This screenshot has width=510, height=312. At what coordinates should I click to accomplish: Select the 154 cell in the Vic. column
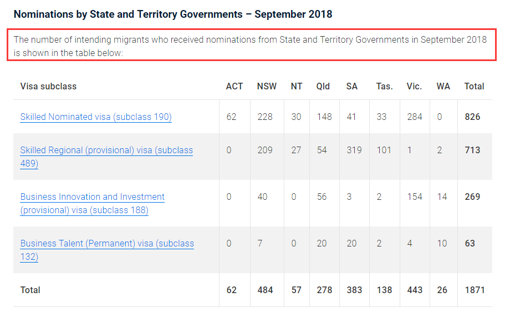point(415,197)
